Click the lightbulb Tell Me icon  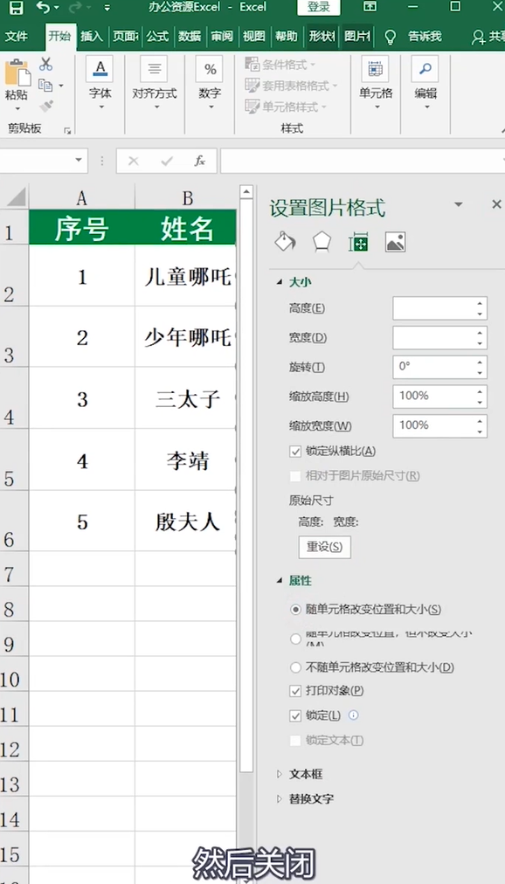click(390, 38)
